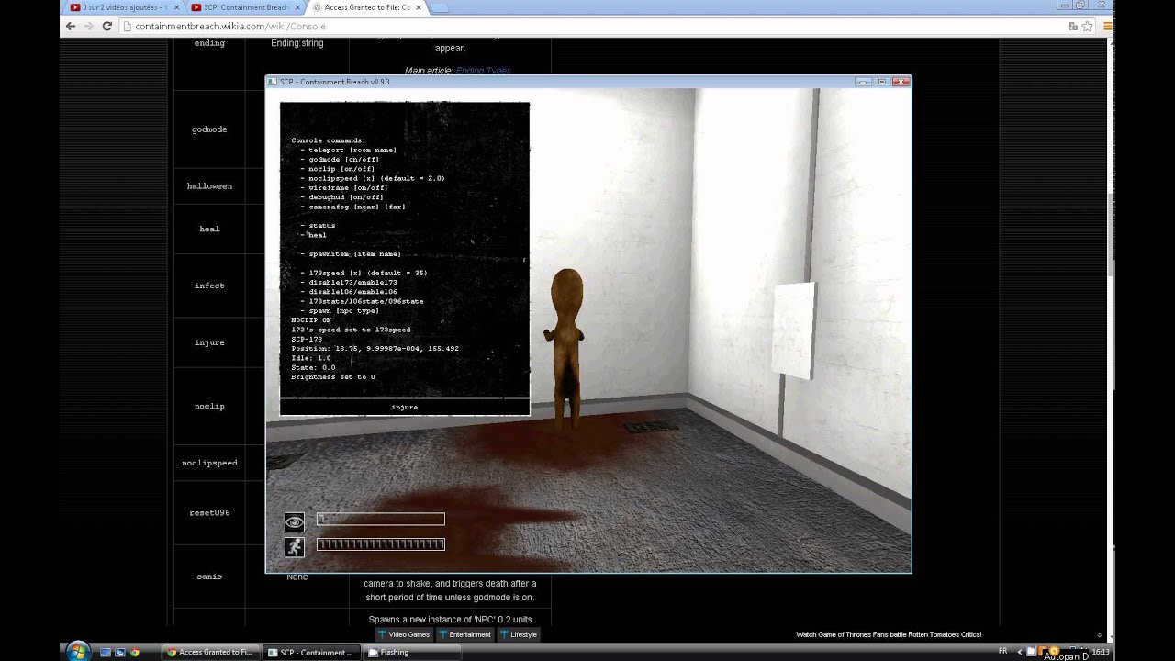Click the 'NOCLIP ON' console line
Viewport: 1175px width, 661px height.
[x=311, y=320]
